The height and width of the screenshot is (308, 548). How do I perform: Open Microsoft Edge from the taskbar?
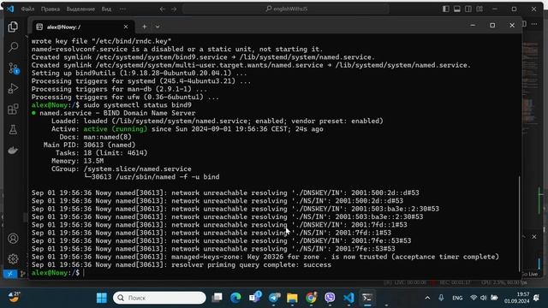[236, 298]
